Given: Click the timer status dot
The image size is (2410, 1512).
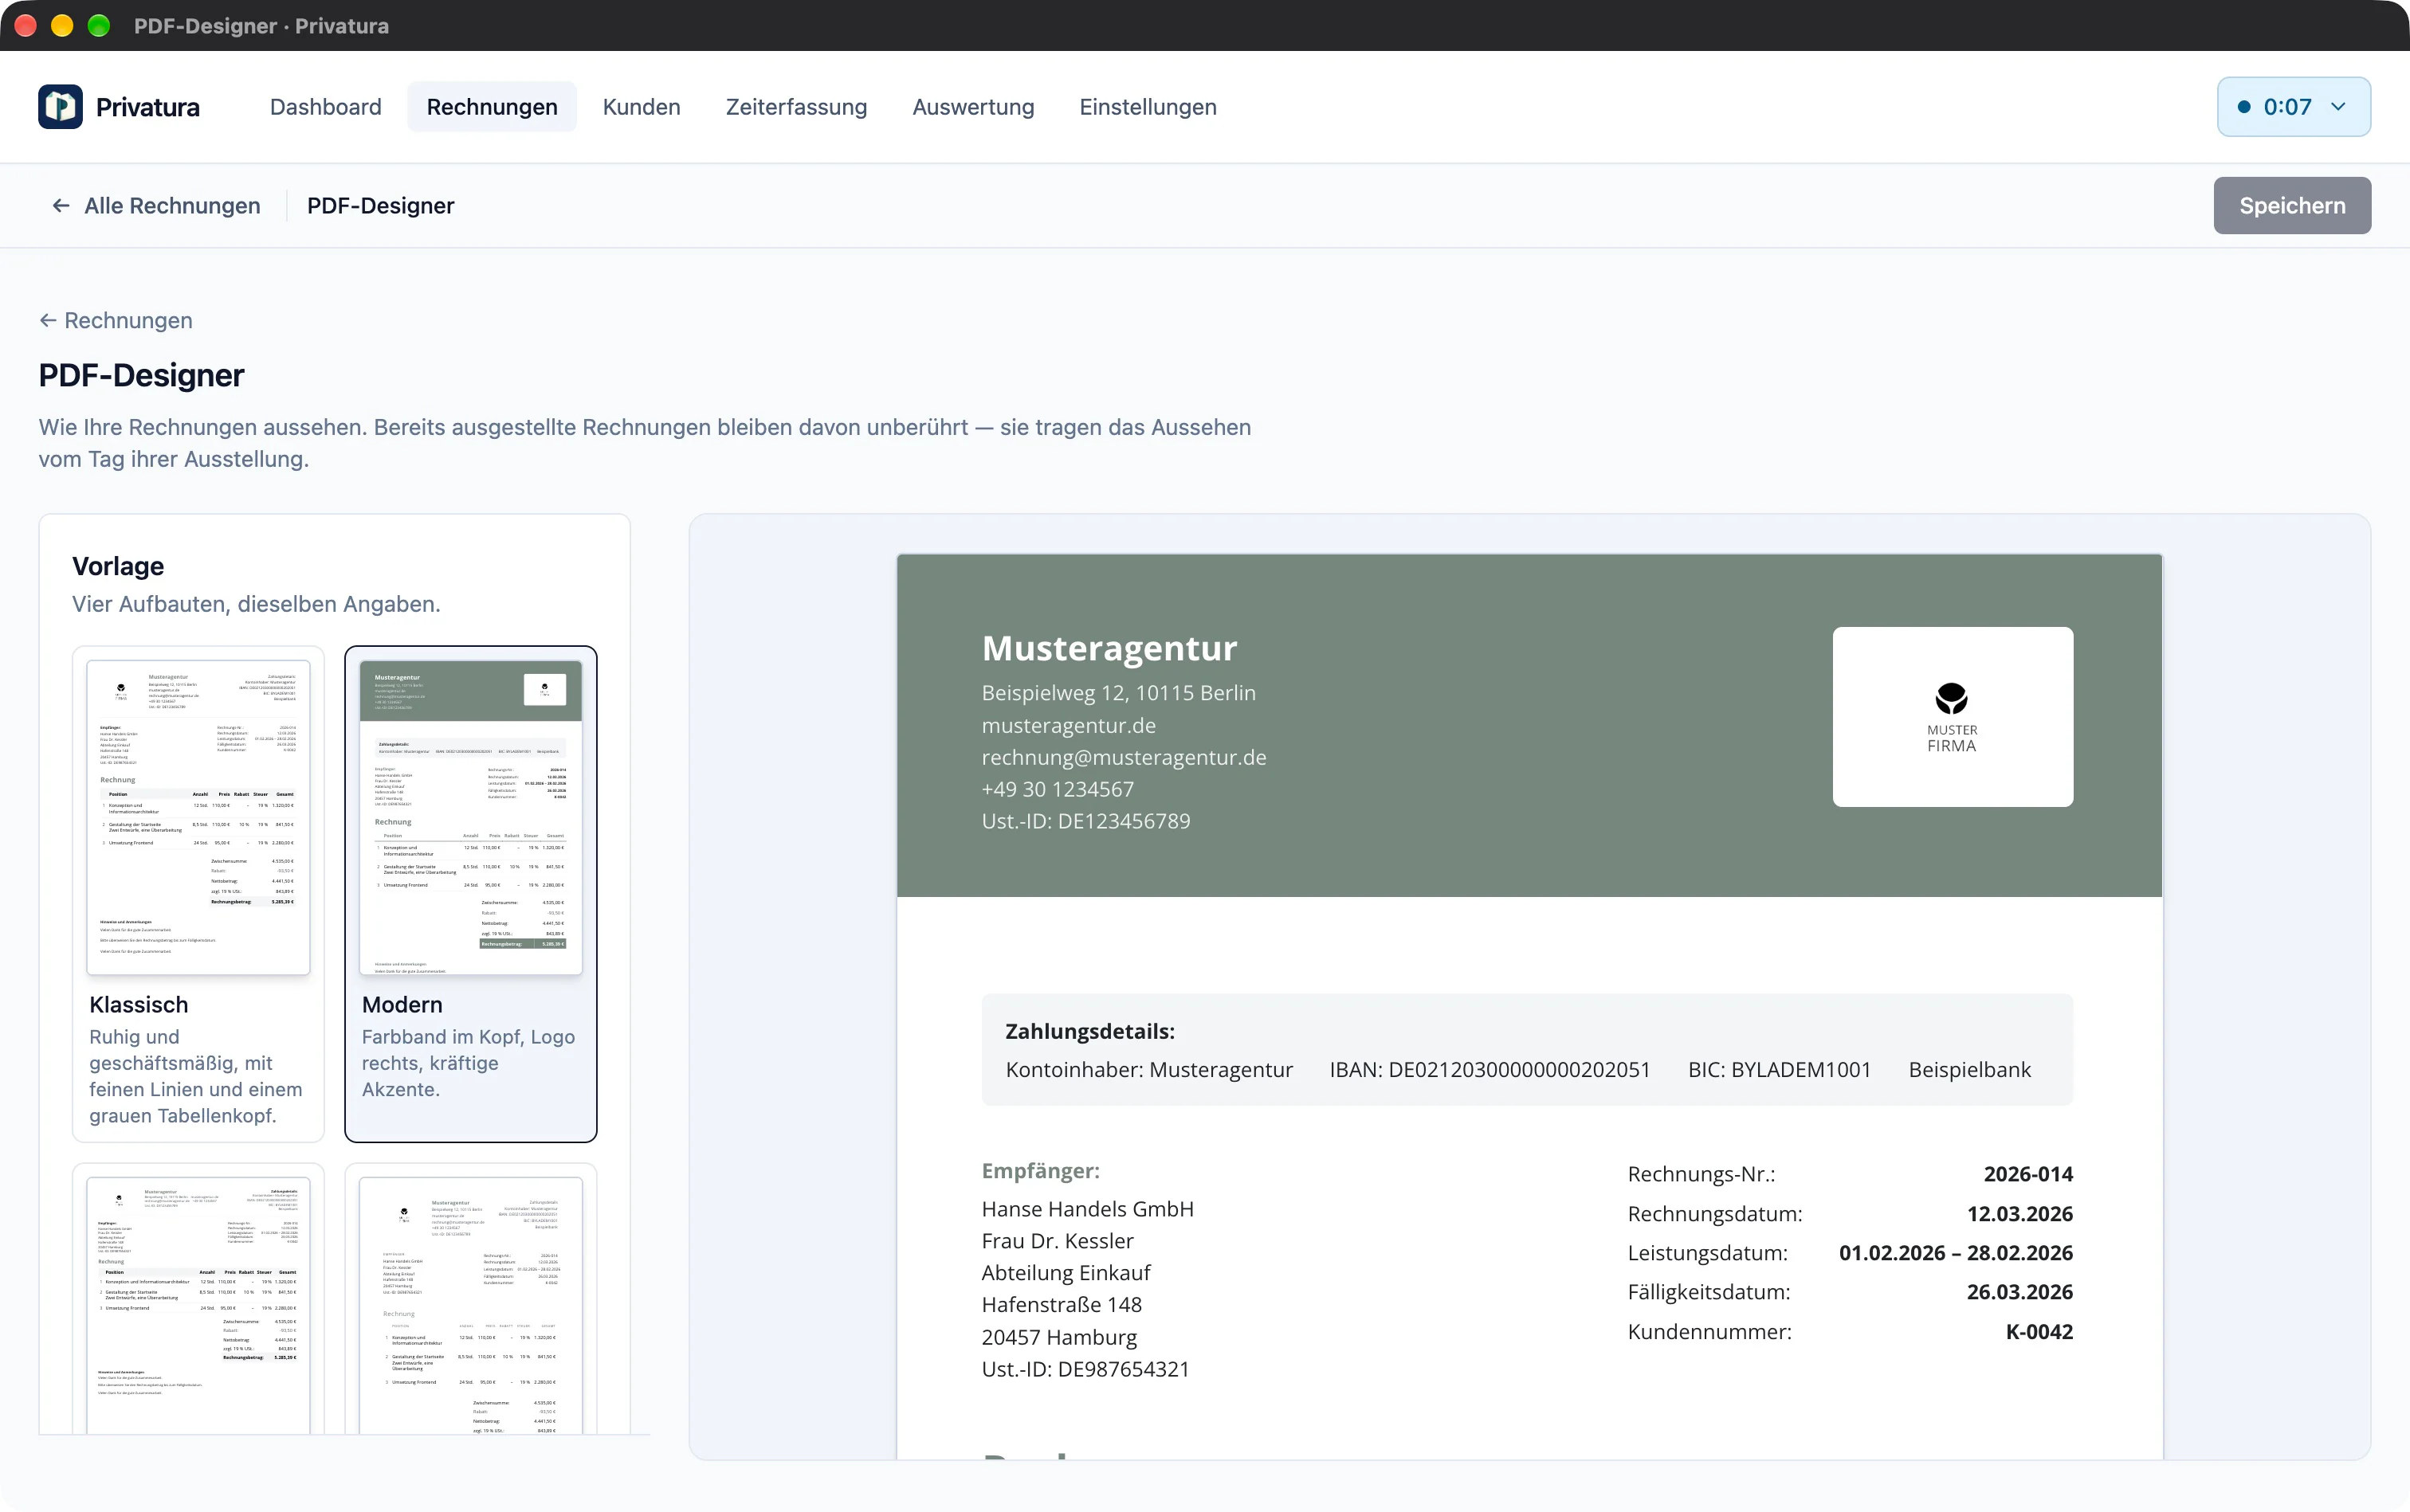Looking at the screenshot, I should tap(2244, 107).
